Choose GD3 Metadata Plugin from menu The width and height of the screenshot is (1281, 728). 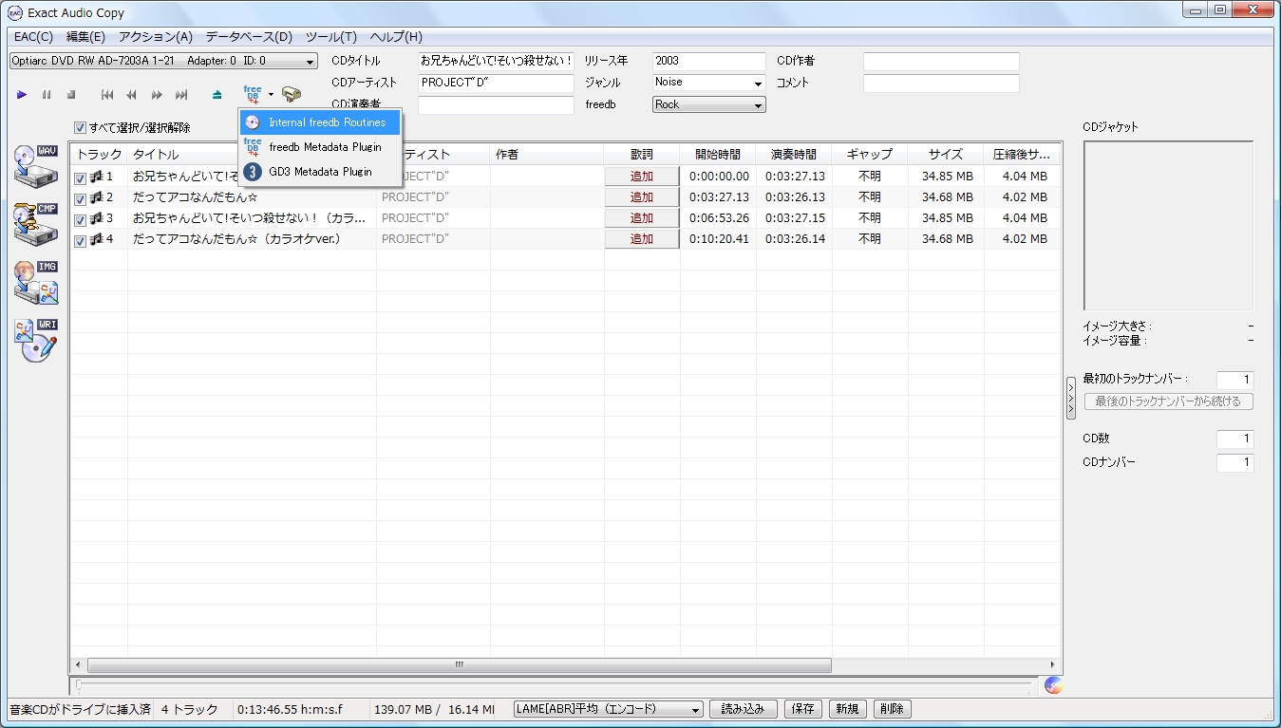point(321,172)
